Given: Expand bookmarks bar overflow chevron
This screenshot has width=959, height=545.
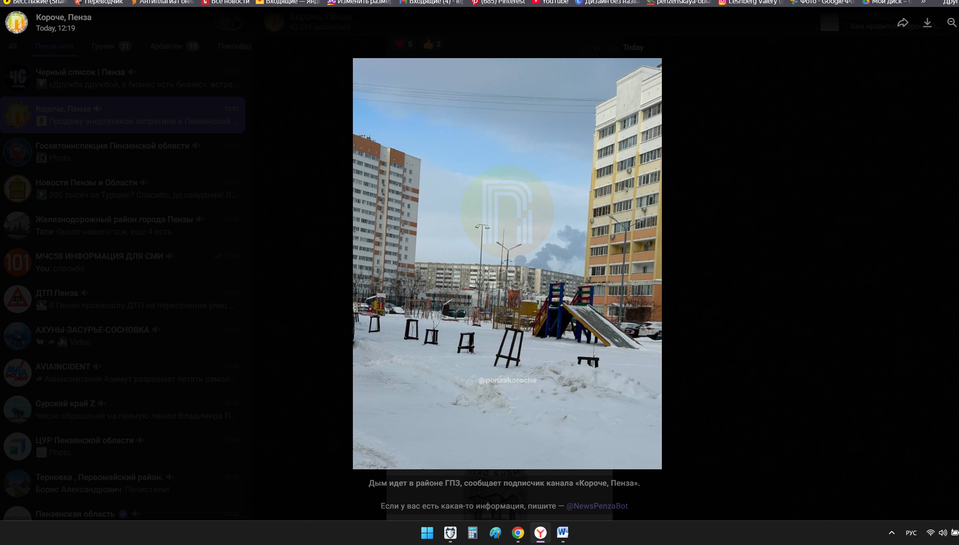Looking at the screenshot, I should point(923,2).
